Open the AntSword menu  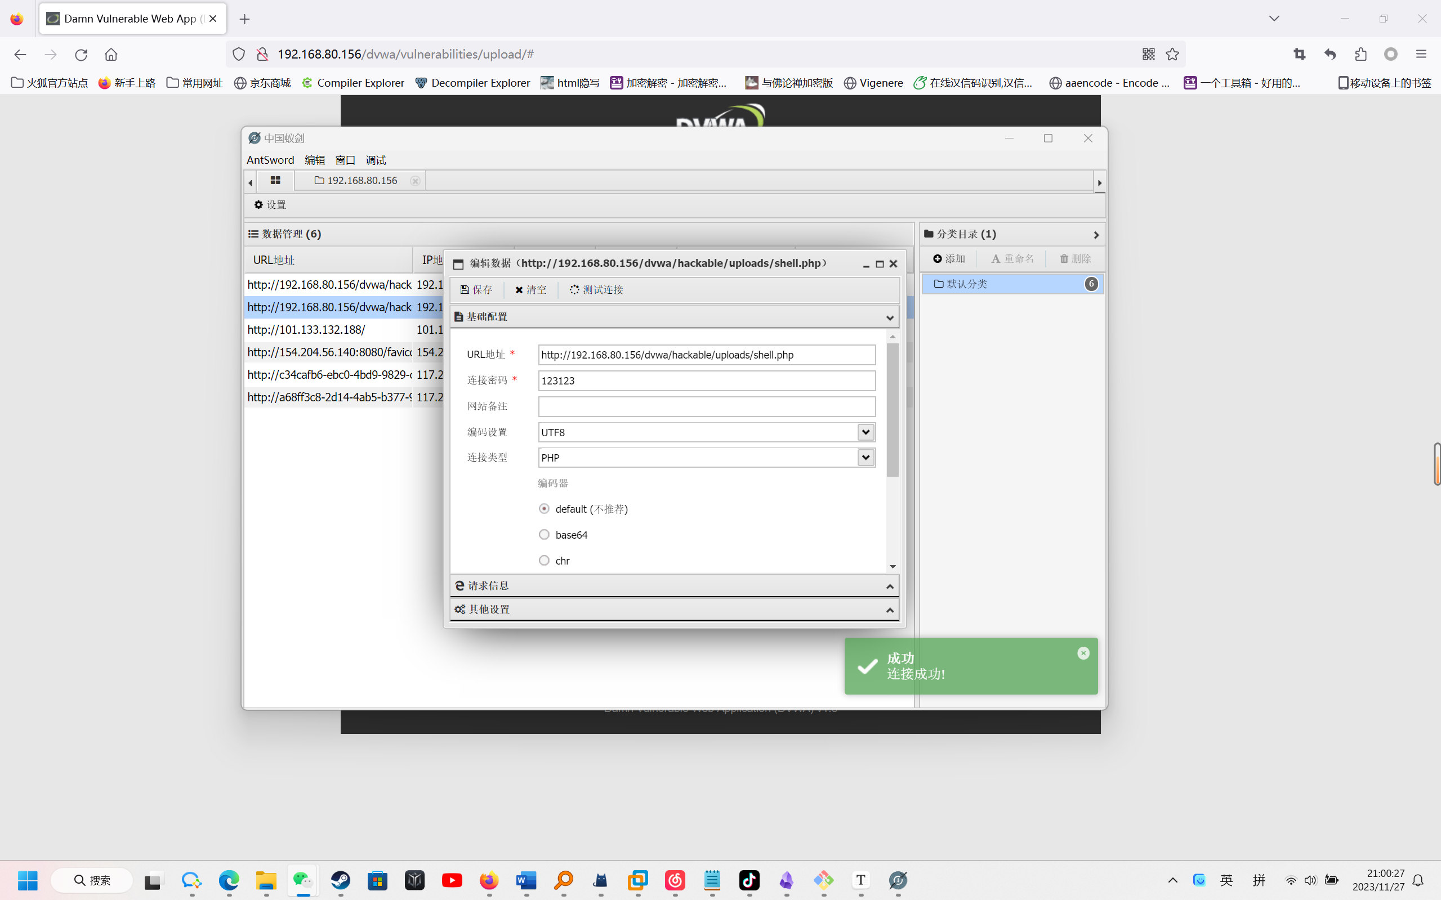pyautogui.click(x=270, y=159)
